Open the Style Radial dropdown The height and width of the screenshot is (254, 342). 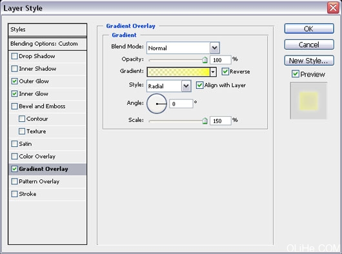(186, 86)
